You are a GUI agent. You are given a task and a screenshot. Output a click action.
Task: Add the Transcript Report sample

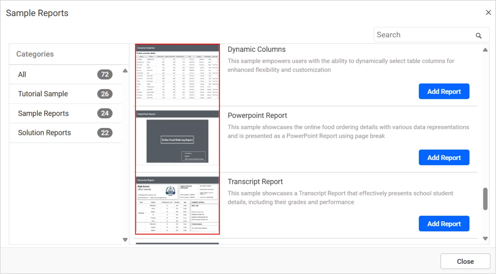[x=444, y=224]
